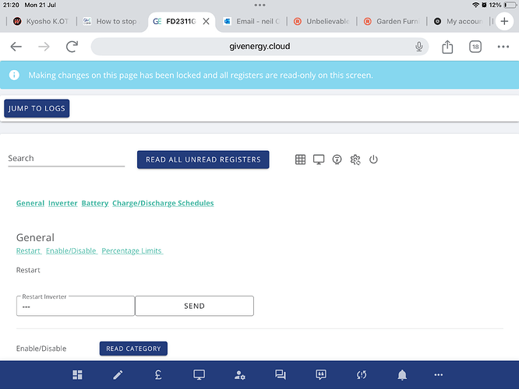
Task: Open the Restart Inverter dropdown
Action: pyautogui.click(x=76, y=307)
